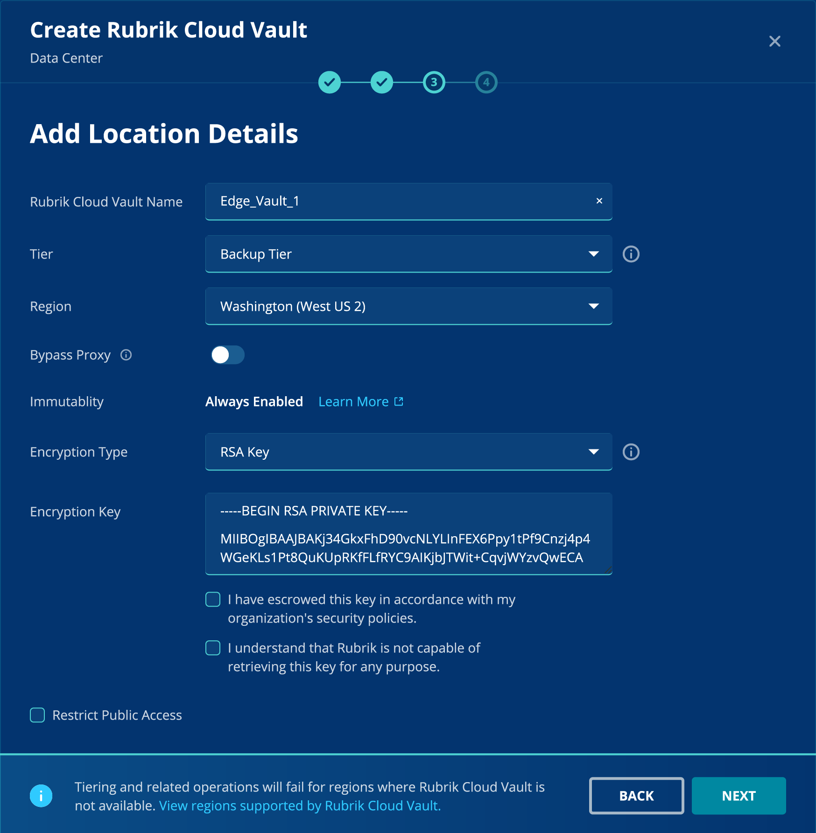Click the Add Location Details heading
816x833 pixels.
(164, 134)
